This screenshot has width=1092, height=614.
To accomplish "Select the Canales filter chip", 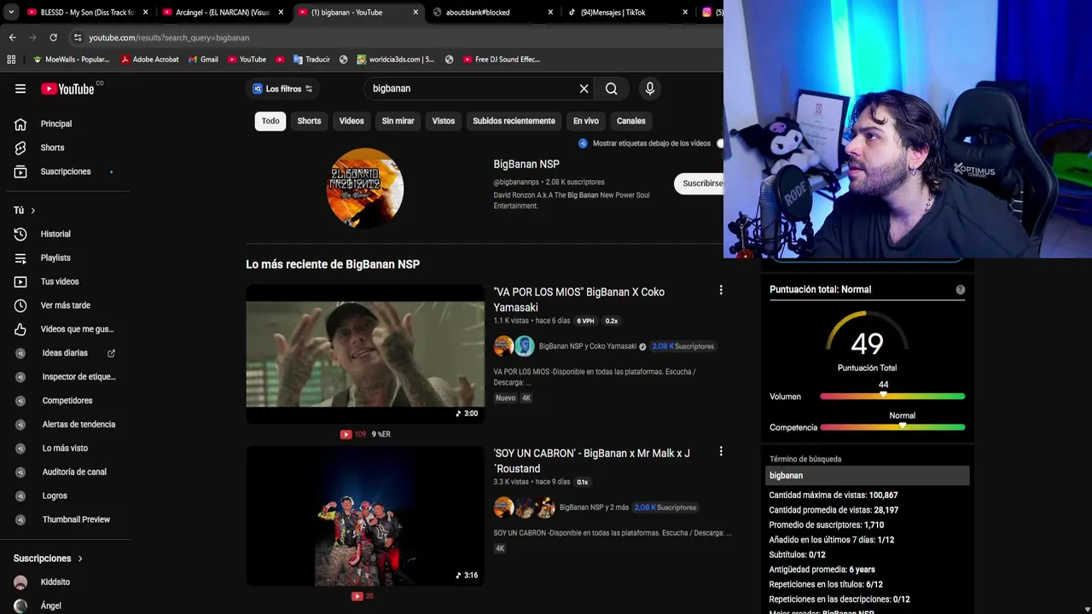I will coord(631,121).
